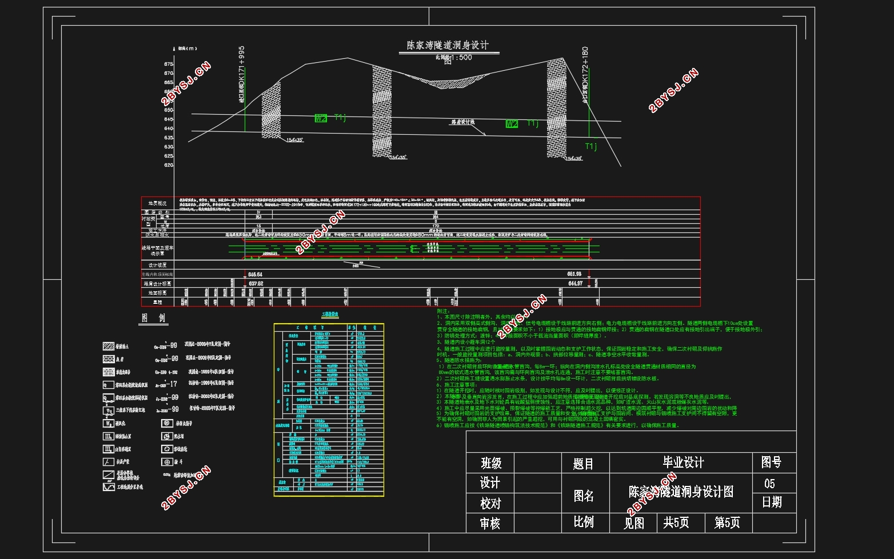The width and height of the screenshot is (894, 559).
Task: Click the elevation value 651.98
Action: click(574, 274)
